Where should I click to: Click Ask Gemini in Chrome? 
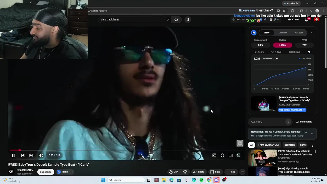(x=291, y=3)
